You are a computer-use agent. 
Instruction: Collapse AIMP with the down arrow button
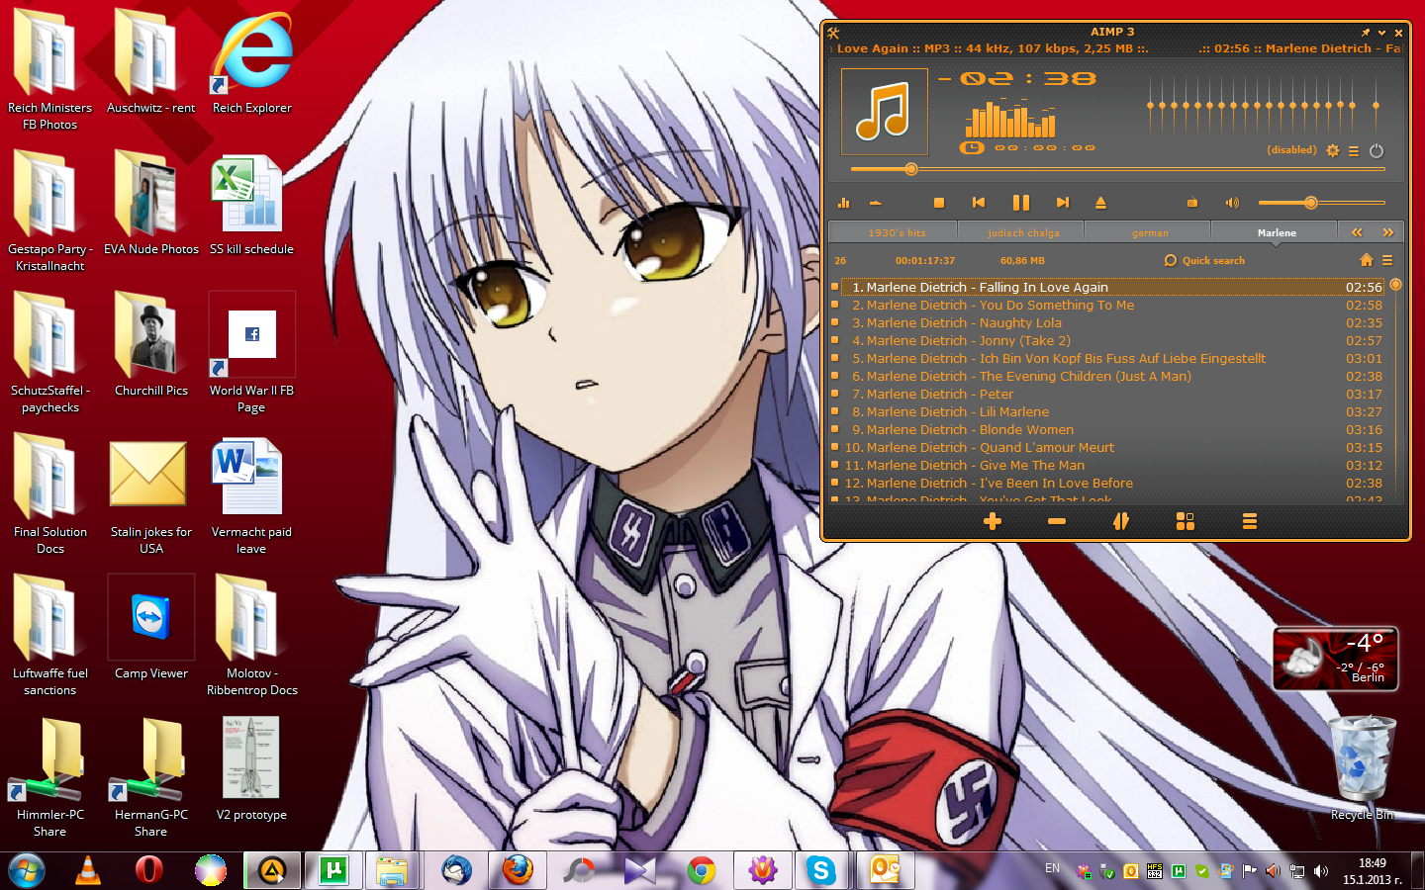pyautogui.click(x=1382, y=33)
